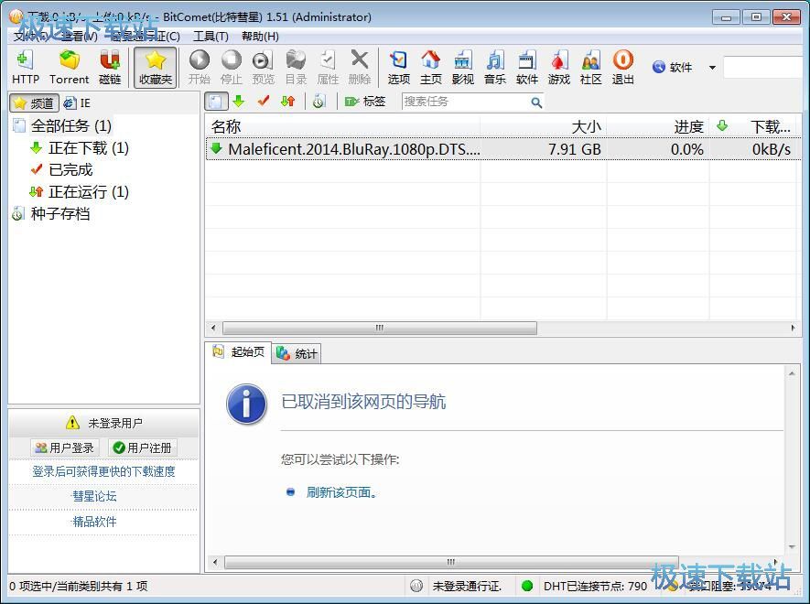810x604 pixels.
Task: Click the task search magnifier icon
Action: pos(536,102)
